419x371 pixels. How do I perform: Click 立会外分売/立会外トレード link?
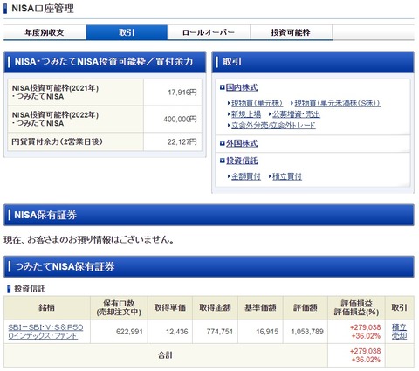coord(273,126)
